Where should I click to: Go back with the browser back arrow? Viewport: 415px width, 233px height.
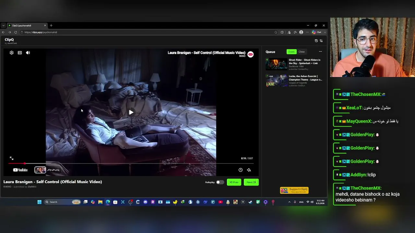(x=3, y=32)
